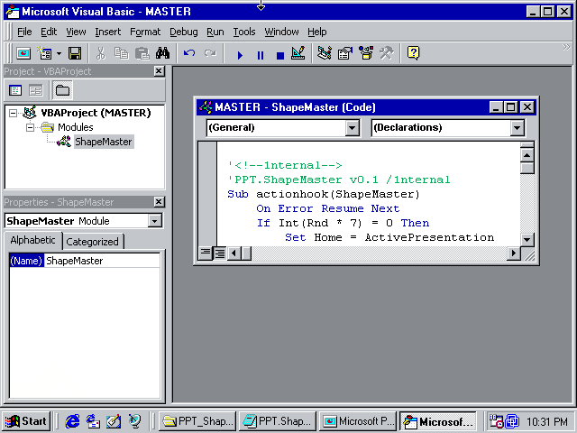Screen dimensions: 577x433
Task: Open the Run menu
Action: 215,32
